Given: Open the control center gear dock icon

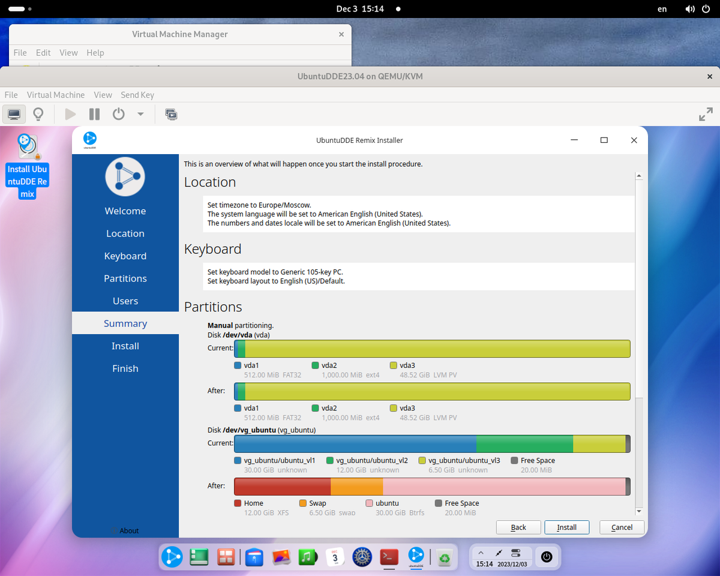Looking at the screenshot, I should pos(362,557).
